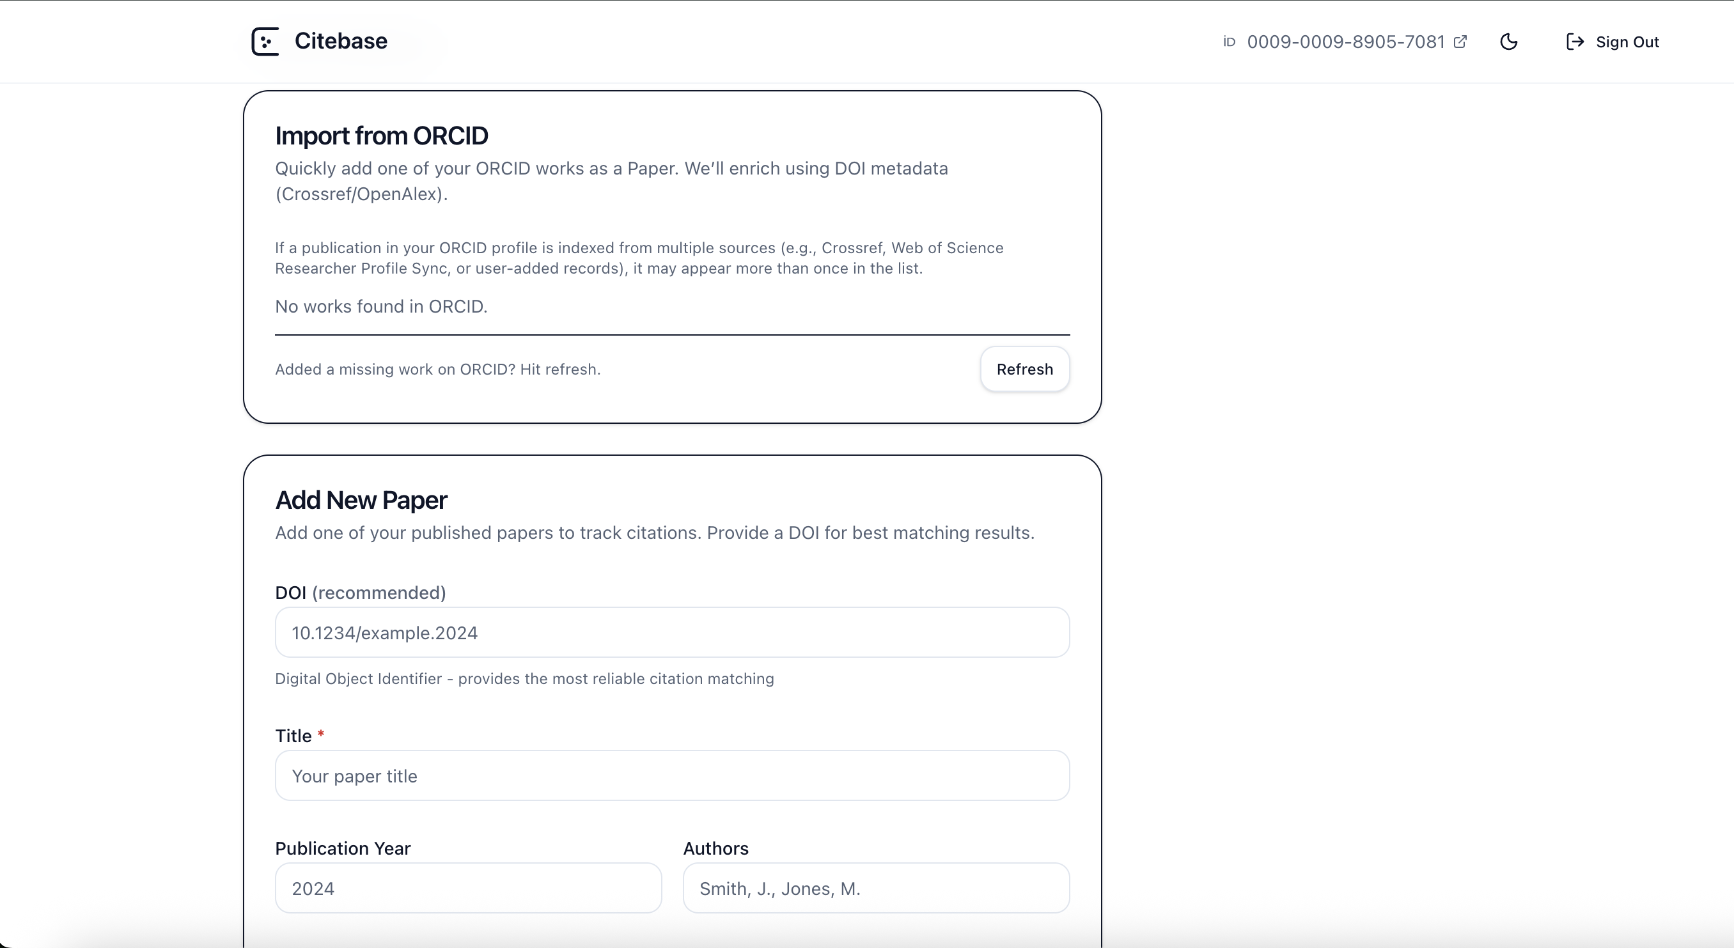The height and width of the screenshot is (948, 1734).
Task: Open the Citebase home title link
Action: pyautogui.click(x=341, y=42)
